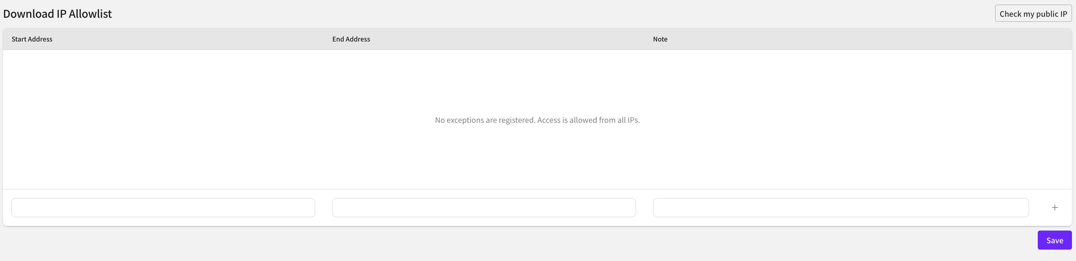
Task: Click into the End Address input box
Action: [x=484, y=207]
